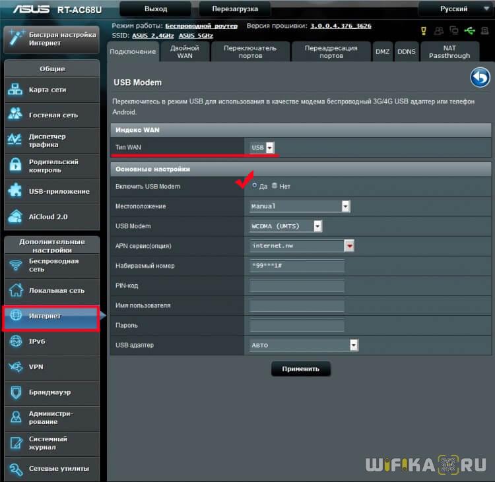Screen dimensions: 495x482
Task: Open Беспроводная сеть wireless icon
Action: 16,265
